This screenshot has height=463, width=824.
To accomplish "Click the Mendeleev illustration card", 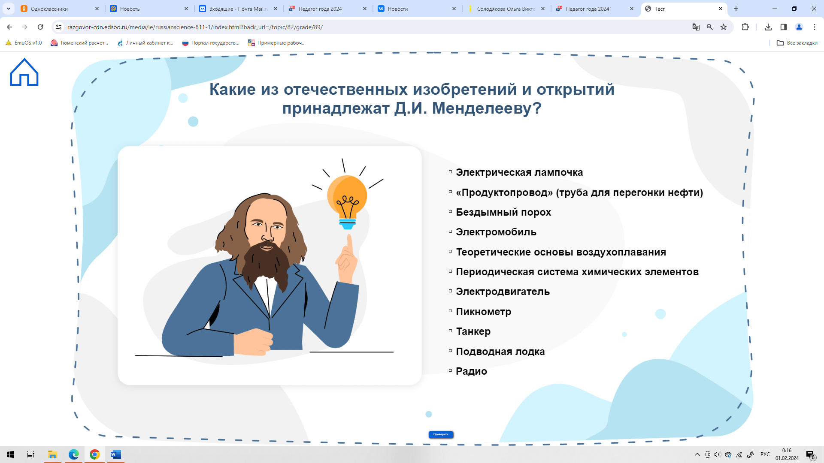I will pyautogui.click(x=270, y=265).
